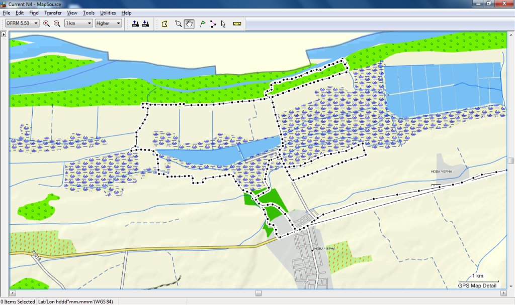Select the Waypoint flag tool
The height and width of the screenshot is (305, 515).
[203, 24]
